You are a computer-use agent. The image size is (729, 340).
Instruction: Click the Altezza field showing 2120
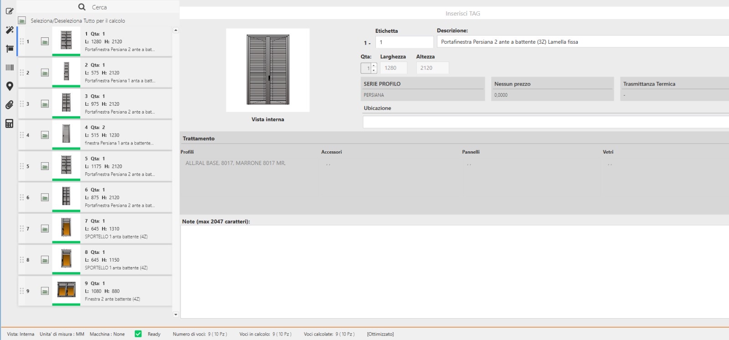tap(432, 68)
